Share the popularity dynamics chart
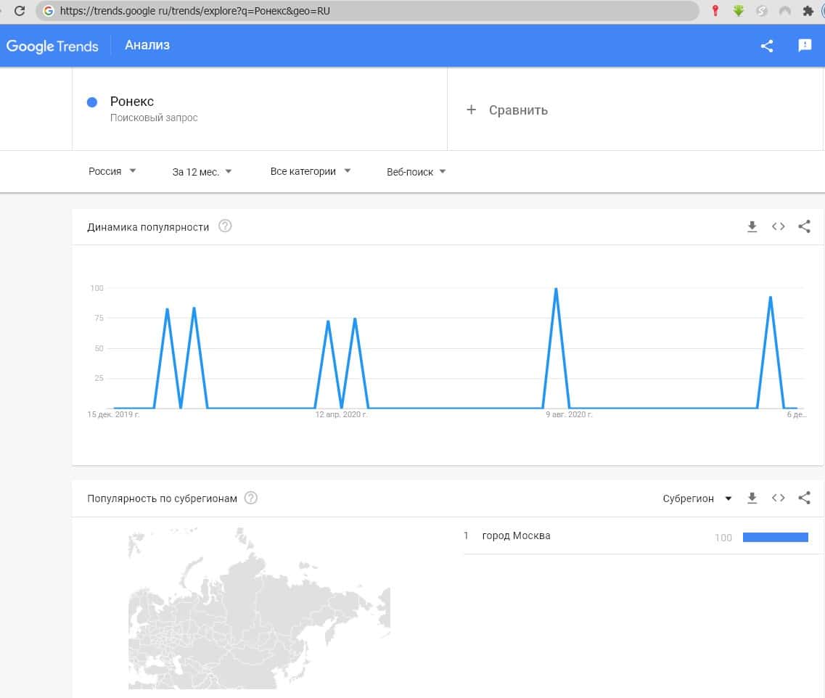Screen dimensions: 825x698 pos(804,227)
